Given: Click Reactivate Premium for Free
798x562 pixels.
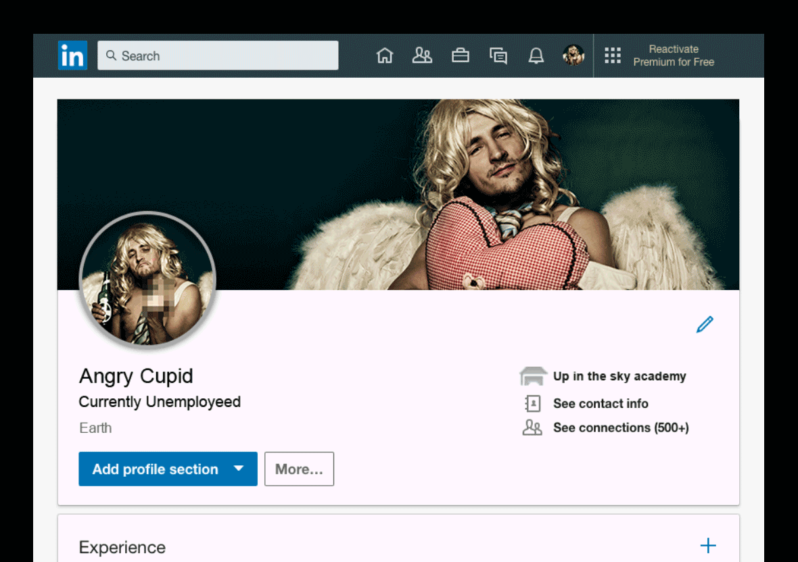Looking at the screenshot, I should 674,55.
